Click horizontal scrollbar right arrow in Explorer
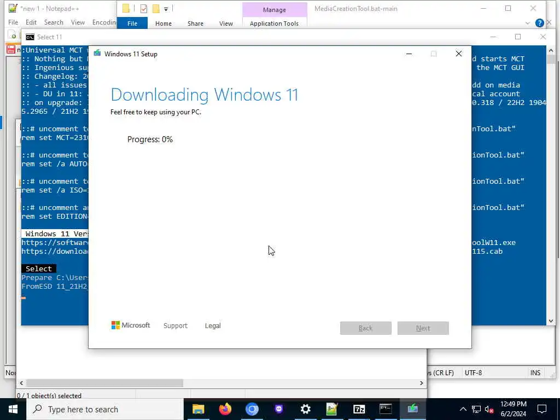 tap(422, 383)
